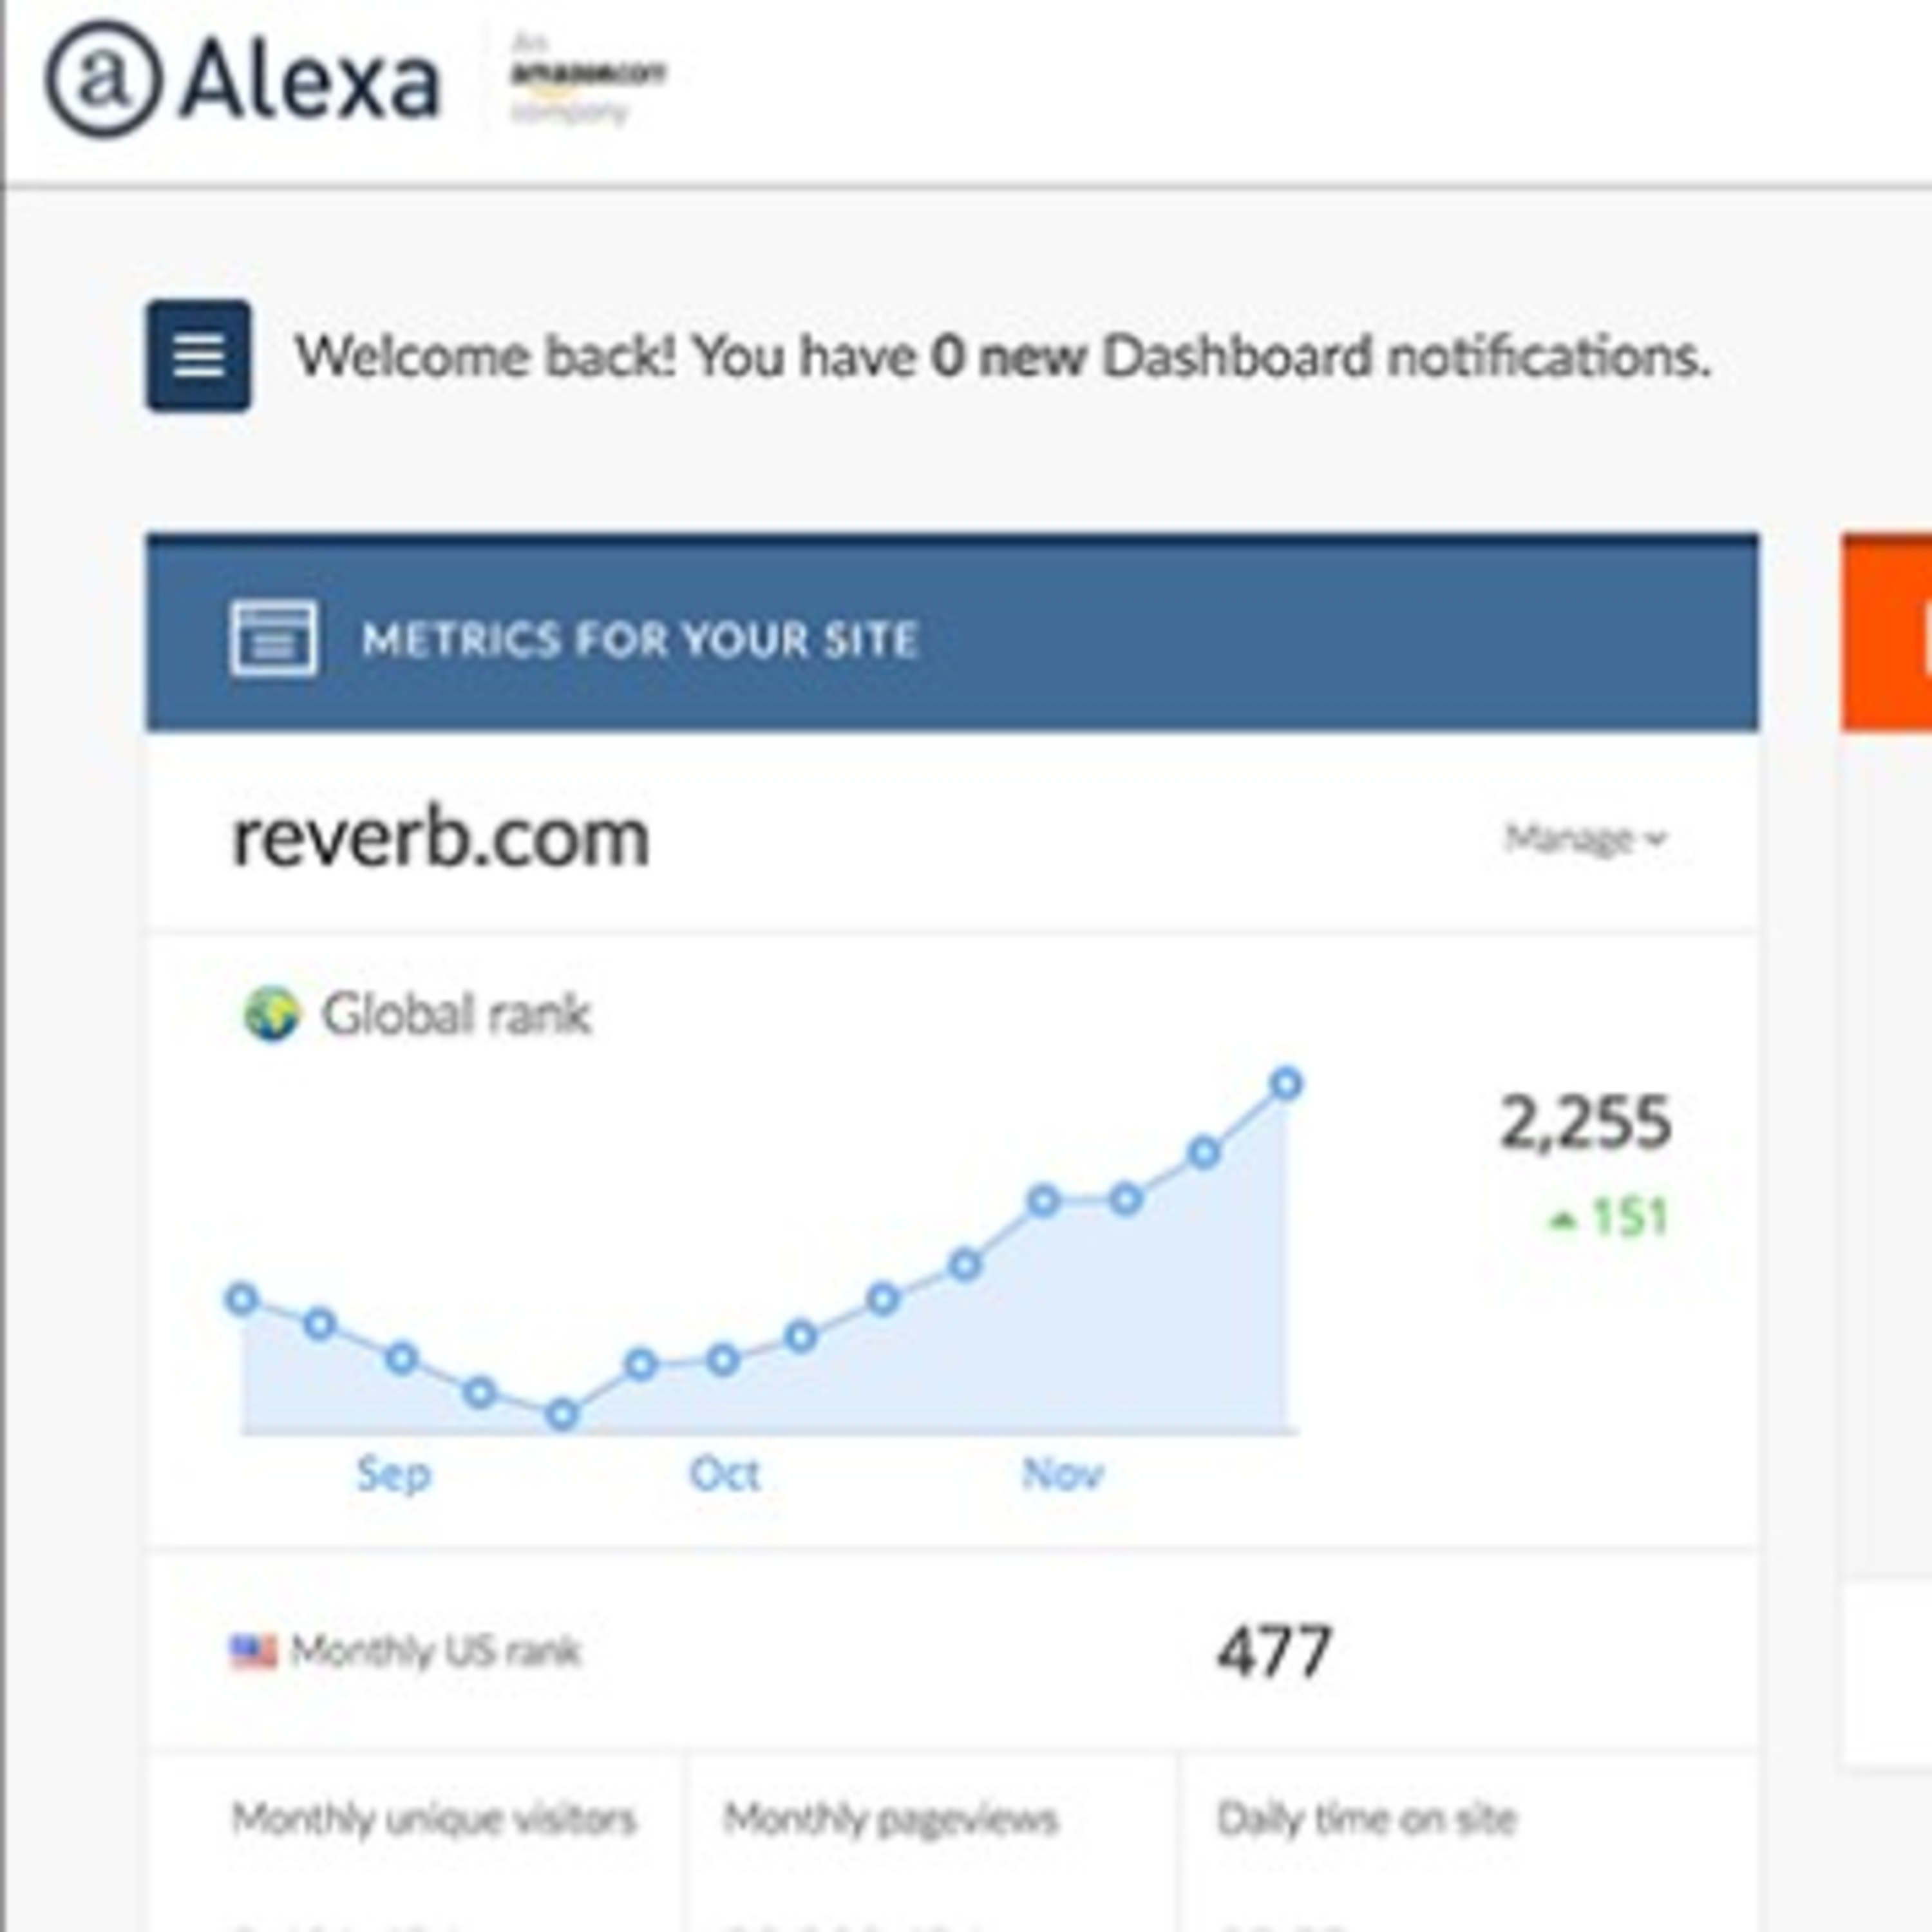Click the latest data point on the chart
1932x1932 pixels.
click(x=1286, y=1083)
